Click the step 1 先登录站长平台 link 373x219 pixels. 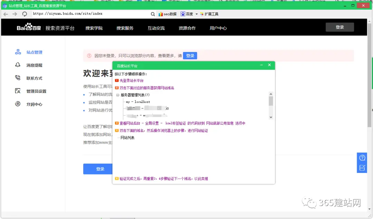coord(132,81)
